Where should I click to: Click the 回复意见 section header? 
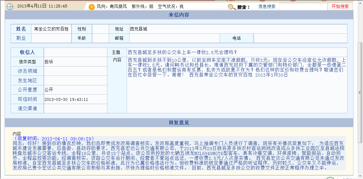point(179,123)
